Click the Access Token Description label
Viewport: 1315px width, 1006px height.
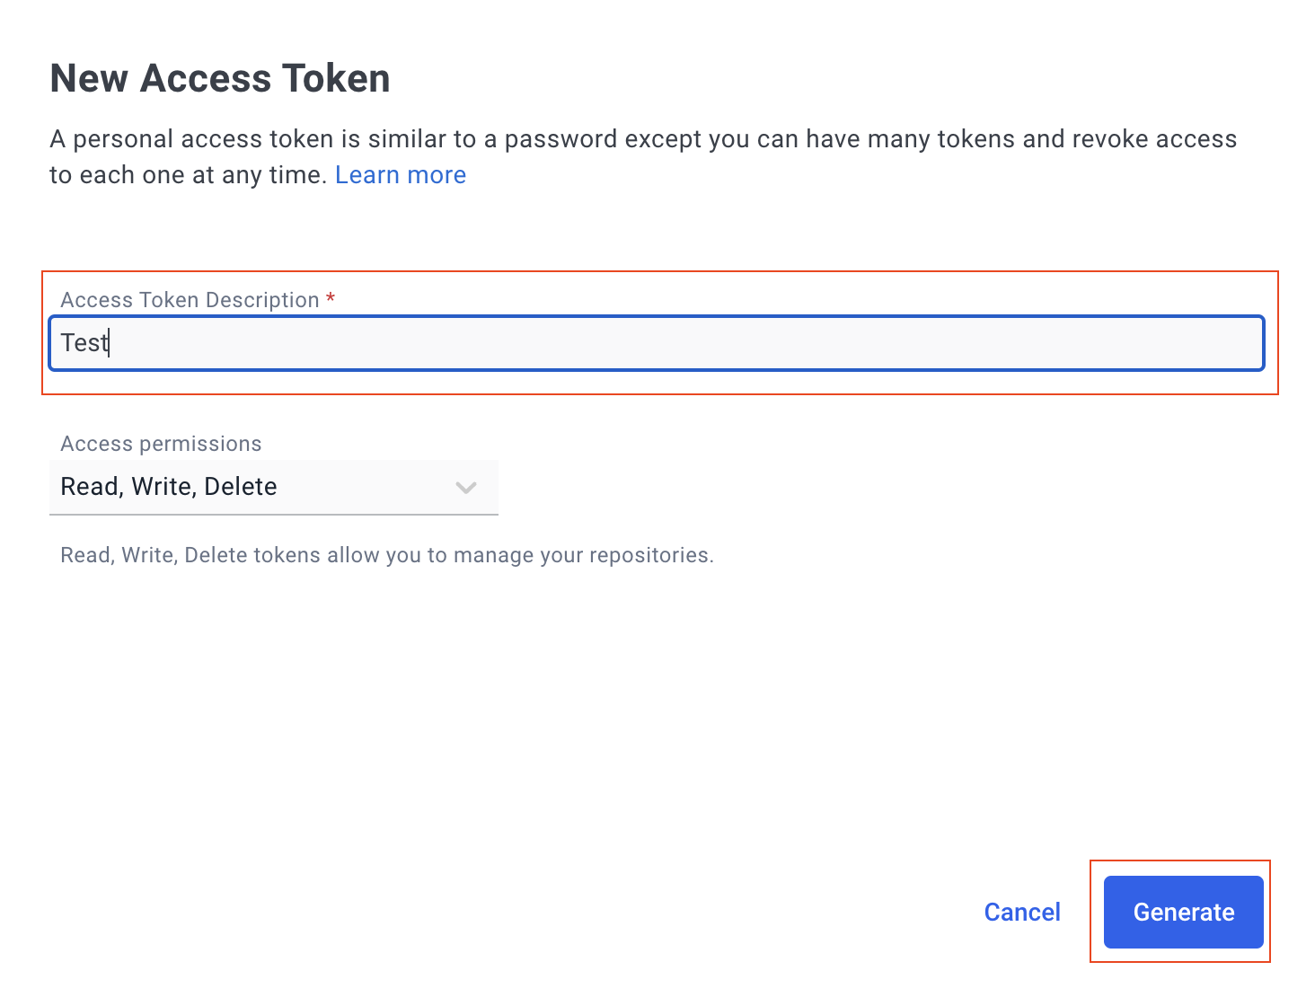tap(190, 300)
